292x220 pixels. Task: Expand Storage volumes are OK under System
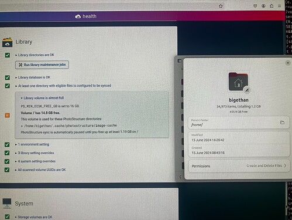coord(33,217)
